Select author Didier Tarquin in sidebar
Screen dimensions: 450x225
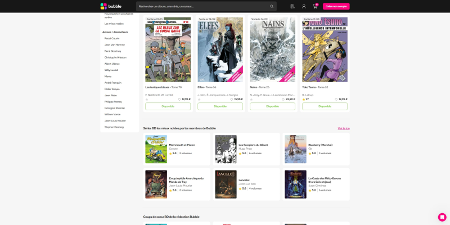112,89
